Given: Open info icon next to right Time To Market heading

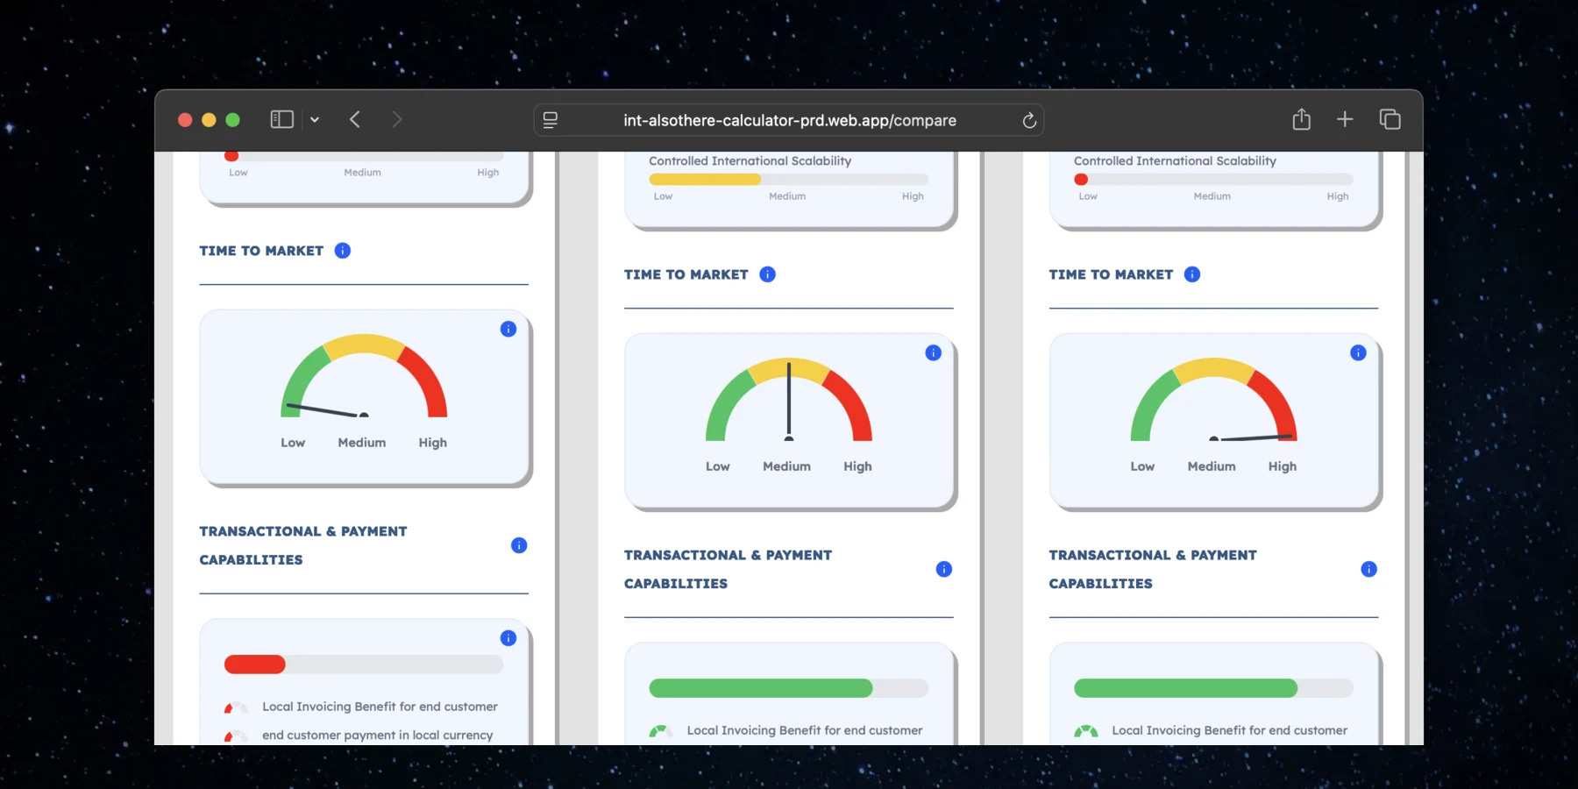Looking at the screenshot, I should coord(1192,274).
